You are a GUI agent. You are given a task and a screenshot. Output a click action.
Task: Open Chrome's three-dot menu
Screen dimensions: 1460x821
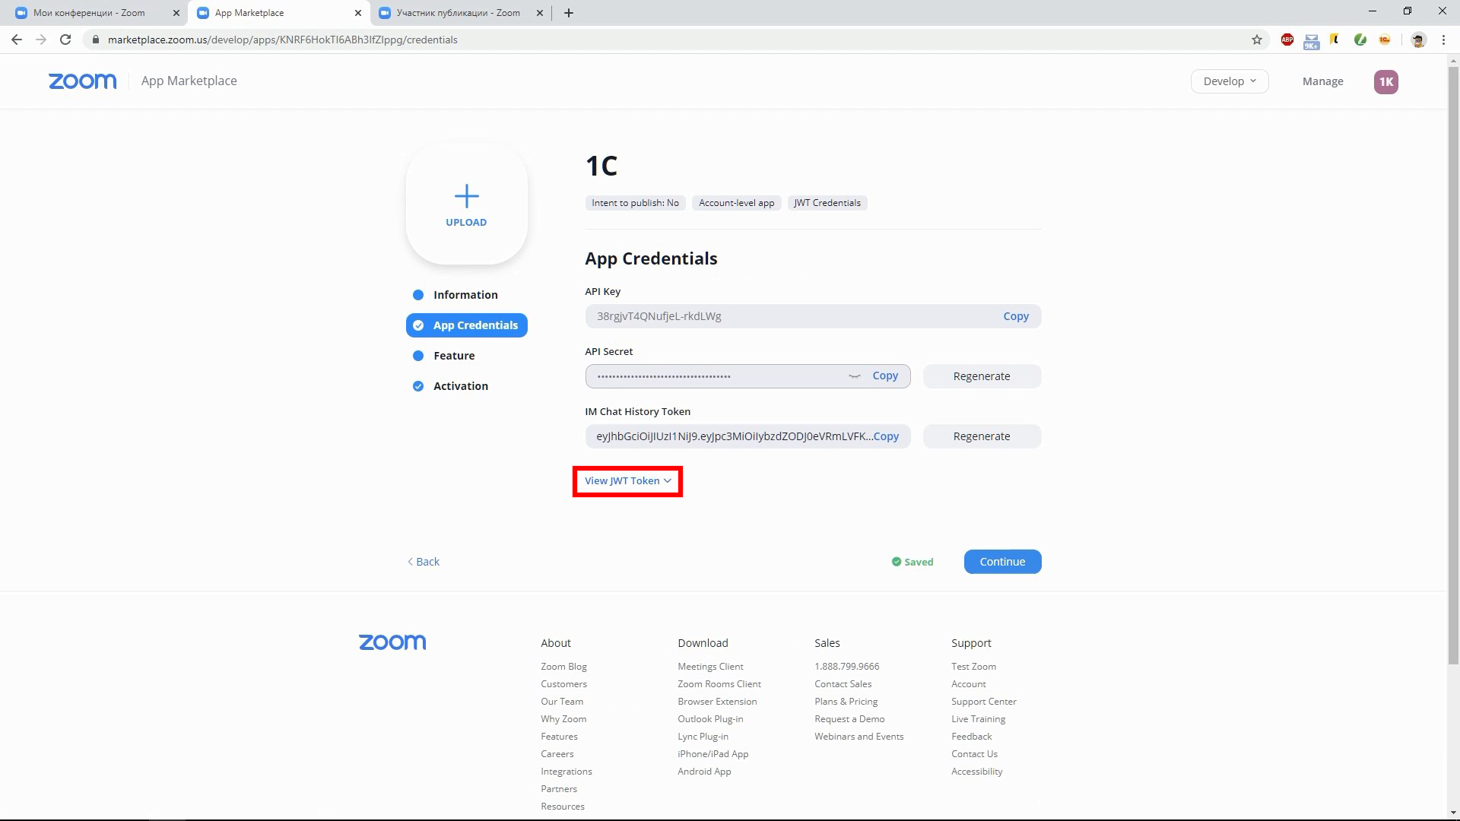click(1443, 40)
